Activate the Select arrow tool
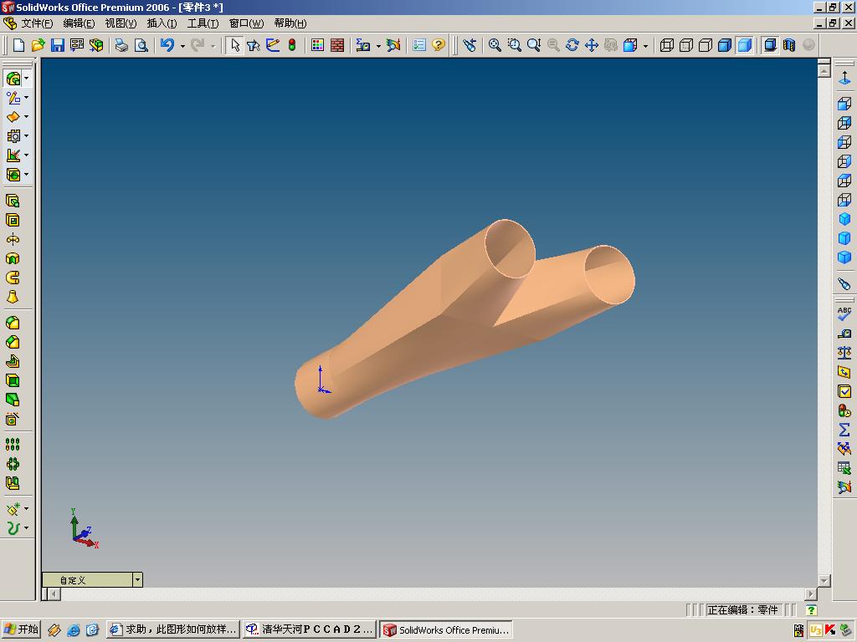This screenshot has width=857, height=642. (x=234, y=45)
